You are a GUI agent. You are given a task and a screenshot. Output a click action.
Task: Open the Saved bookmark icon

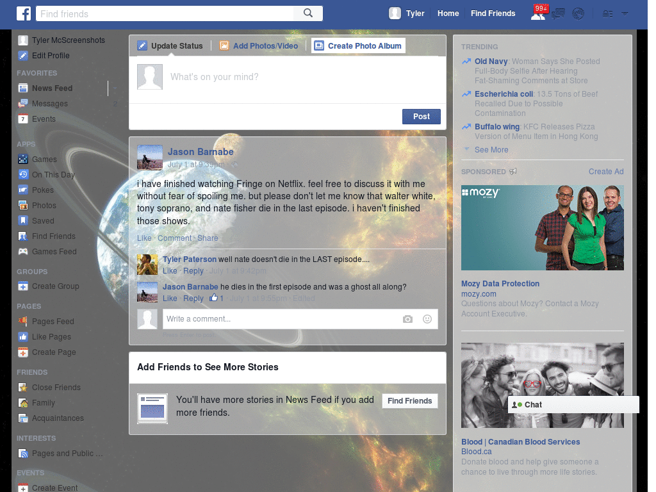[23, 221]
